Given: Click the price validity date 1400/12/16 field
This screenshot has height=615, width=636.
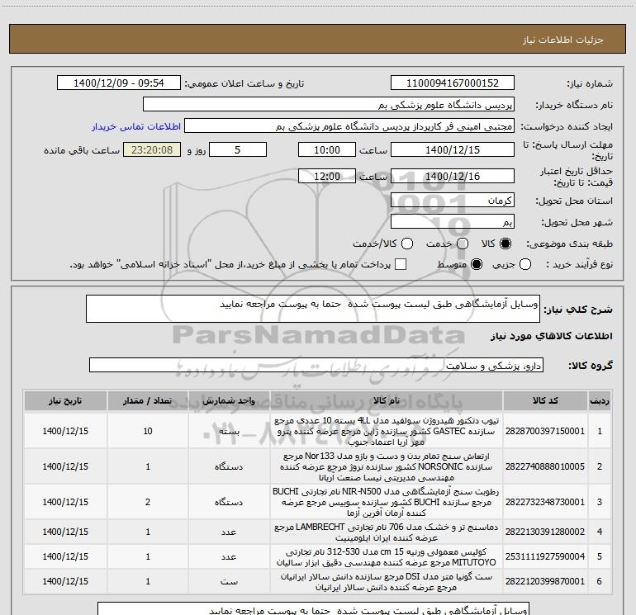Looking at the screenshot, I should click(453, 176).
